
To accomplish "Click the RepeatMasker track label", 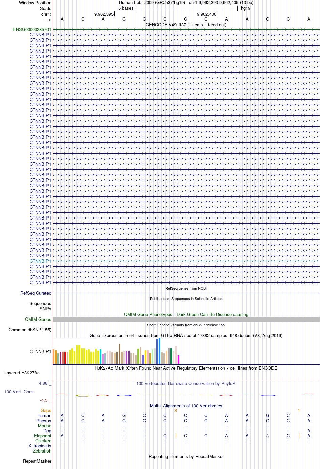I will click(37, 461).
